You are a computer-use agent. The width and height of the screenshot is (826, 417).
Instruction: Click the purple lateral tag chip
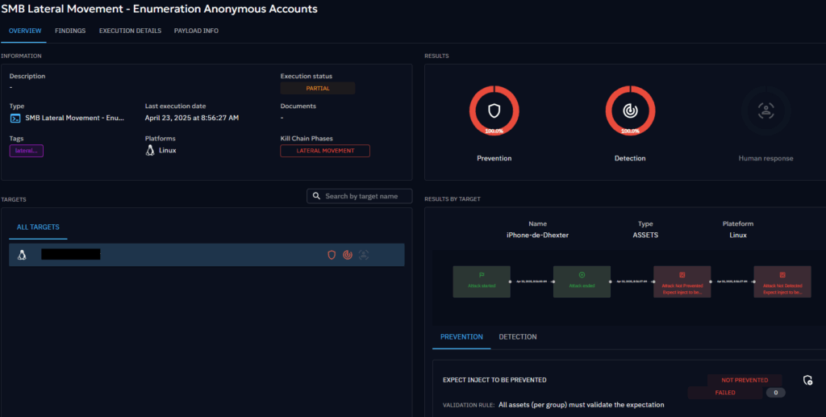[x=27, y=151]
